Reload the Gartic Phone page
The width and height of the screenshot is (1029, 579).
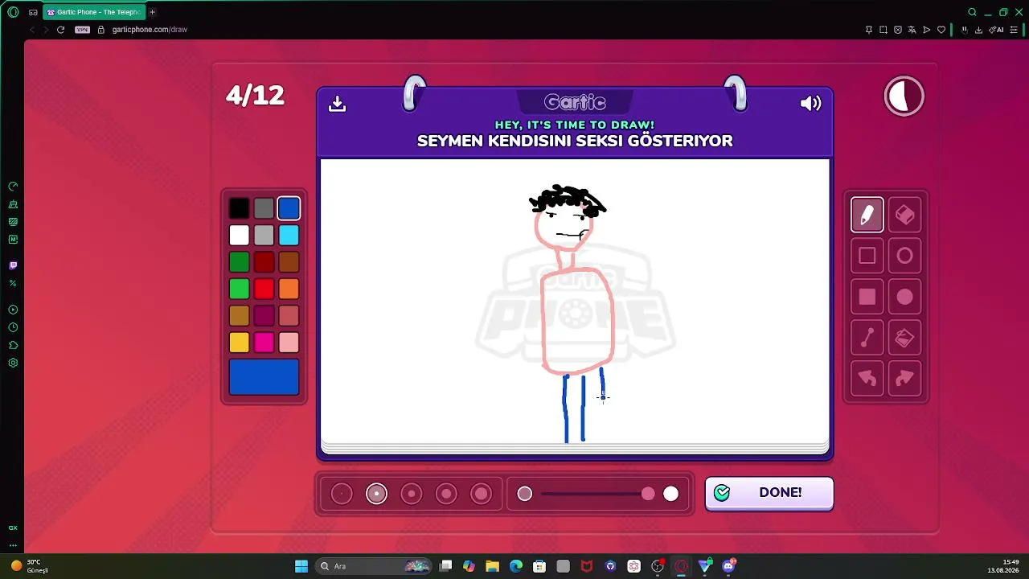click(60, 30)
